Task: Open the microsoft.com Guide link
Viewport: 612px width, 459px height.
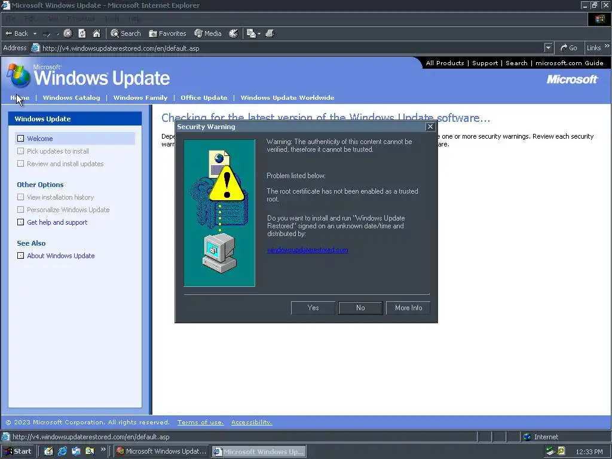Action: coord(569,63)
